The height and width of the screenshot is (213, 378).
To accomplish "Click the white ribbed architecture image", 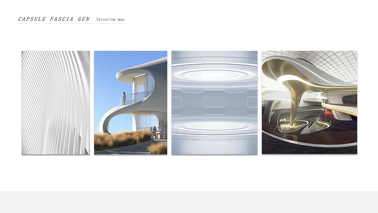I will pyautogui.click(x=56, y=103).
